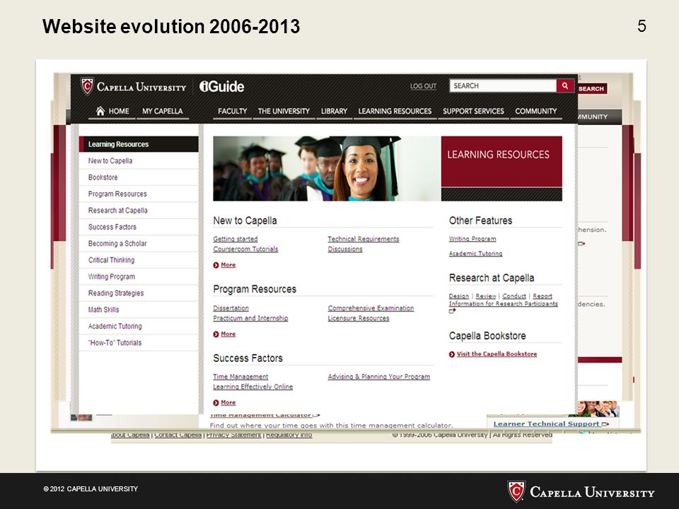Open the Design research link
679x509 pixels.
click(x=459, y=296)
